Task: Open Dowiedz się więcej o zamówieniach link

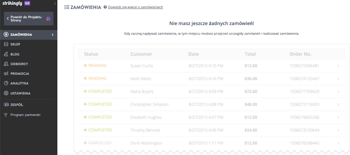Action: (x=136, y=7)
